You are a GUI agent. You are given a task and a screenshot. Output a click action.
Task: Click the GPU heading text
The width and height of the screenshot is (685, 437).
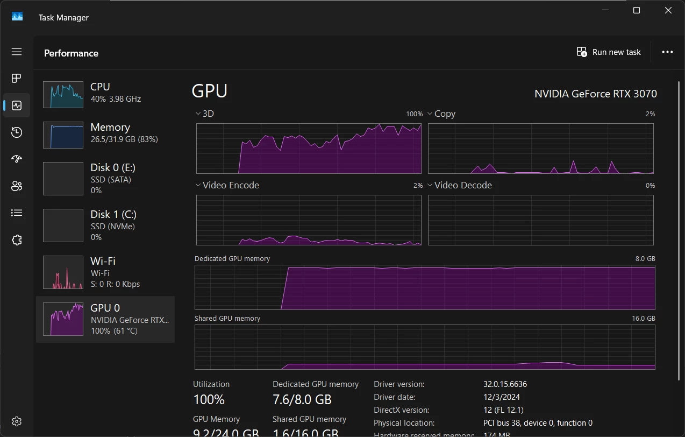click(x=210, y=91)
